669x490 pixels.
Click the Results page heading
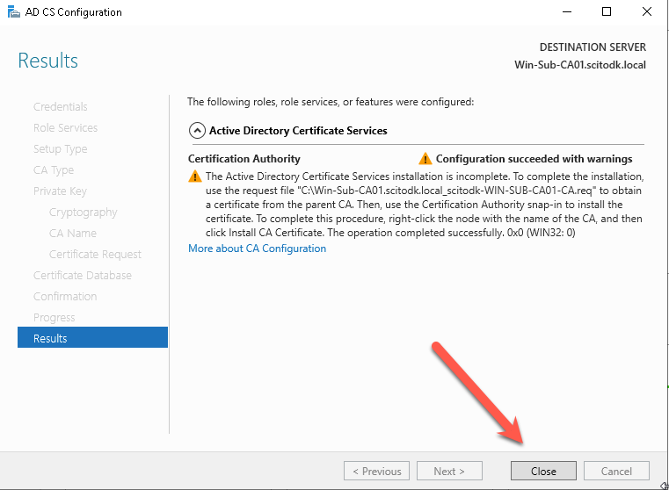(47, 61)
